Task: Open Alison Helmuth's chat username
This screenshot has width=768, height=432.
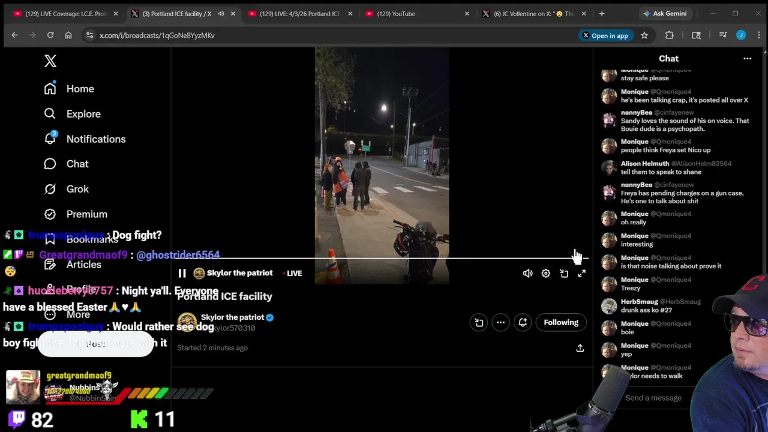Action: tap(645, 164)
